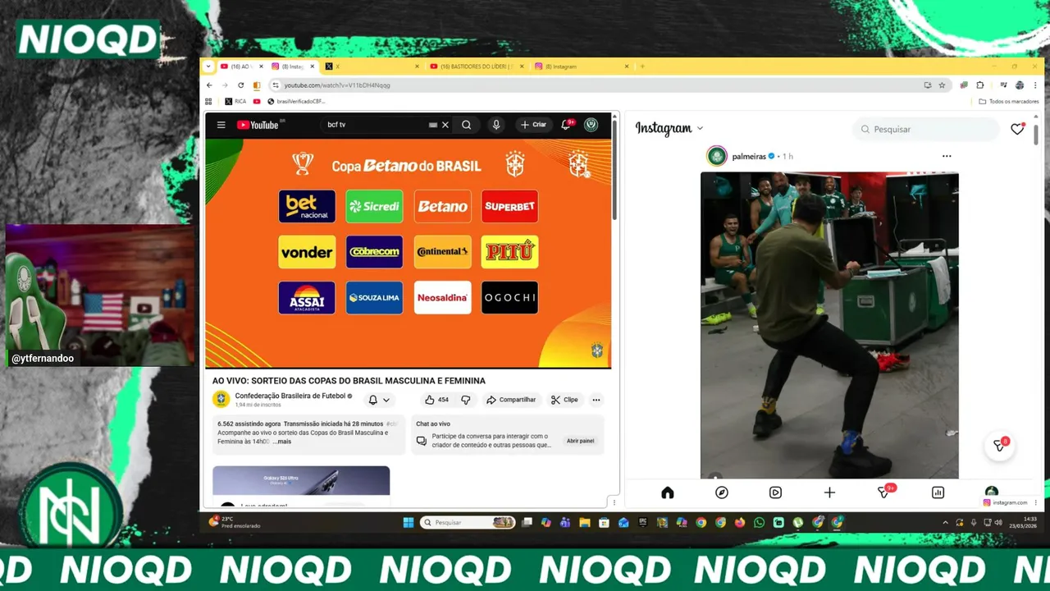Go back in the Chrome browser
The width and height of the screenshot is (1050, 591).
(209, 85)
